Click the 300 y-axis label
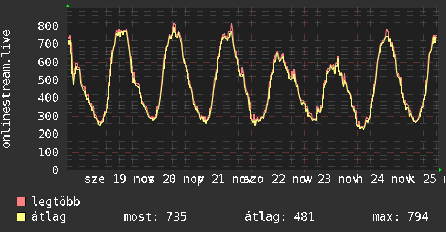The image size is (446, 232). (48, 116)
